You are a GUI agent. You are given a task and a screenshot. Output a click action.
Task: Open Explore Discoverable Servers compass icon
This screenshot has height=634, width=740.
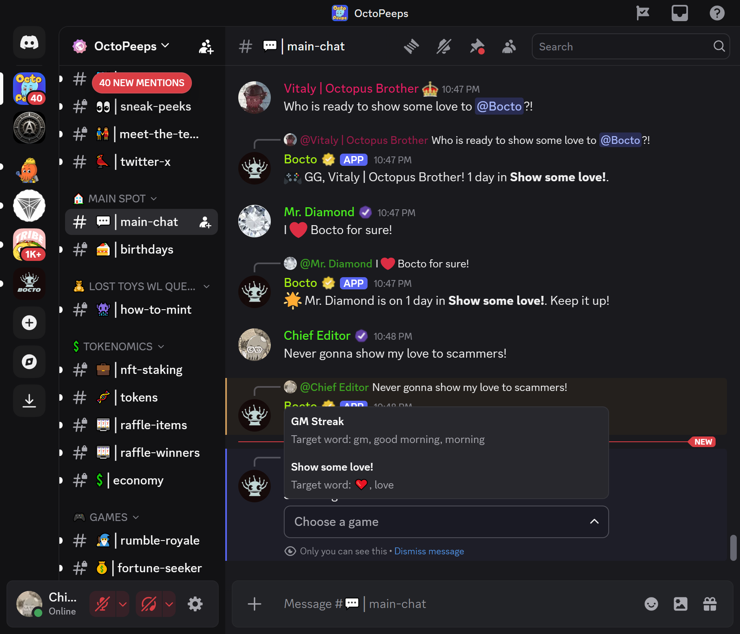click(x=29, y=362)
